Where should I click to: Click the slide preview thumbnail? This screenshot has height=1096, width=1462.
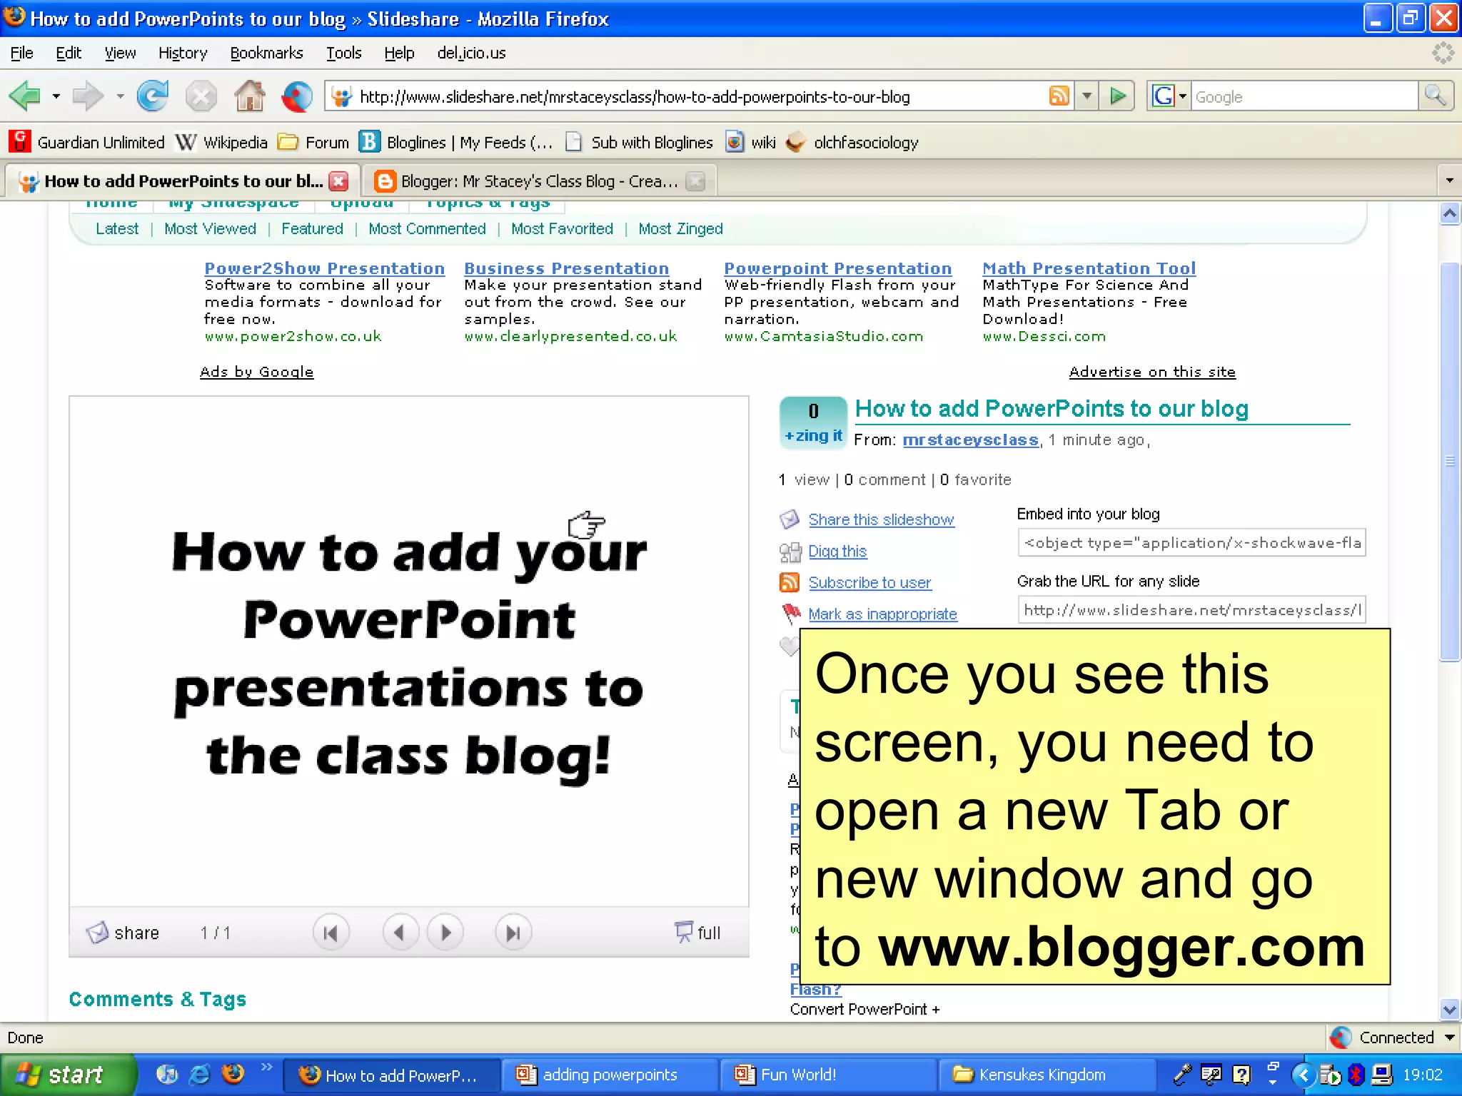[409, 651]
